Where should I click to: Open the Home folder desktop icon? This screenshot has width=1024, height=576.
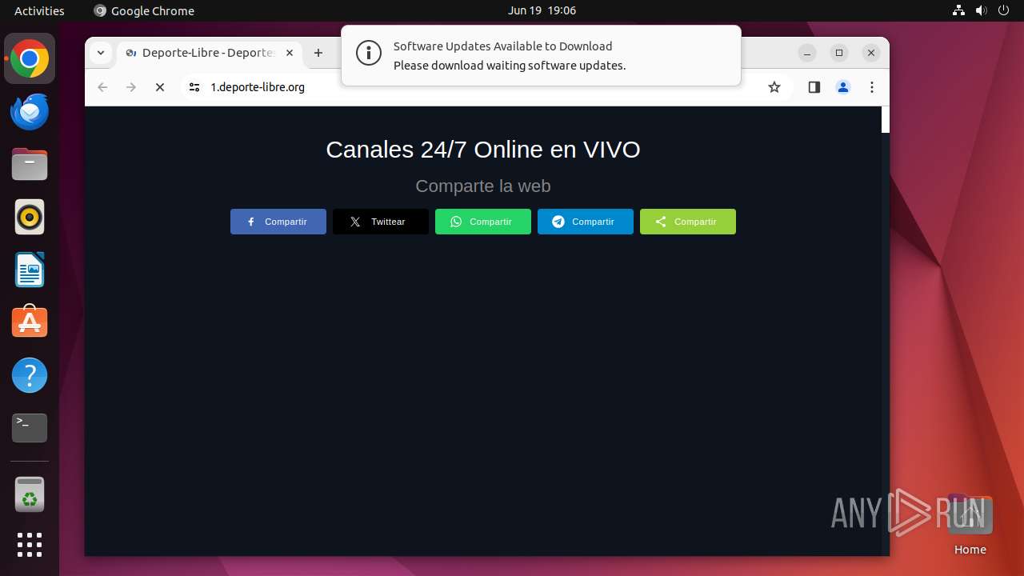(970, 524)
